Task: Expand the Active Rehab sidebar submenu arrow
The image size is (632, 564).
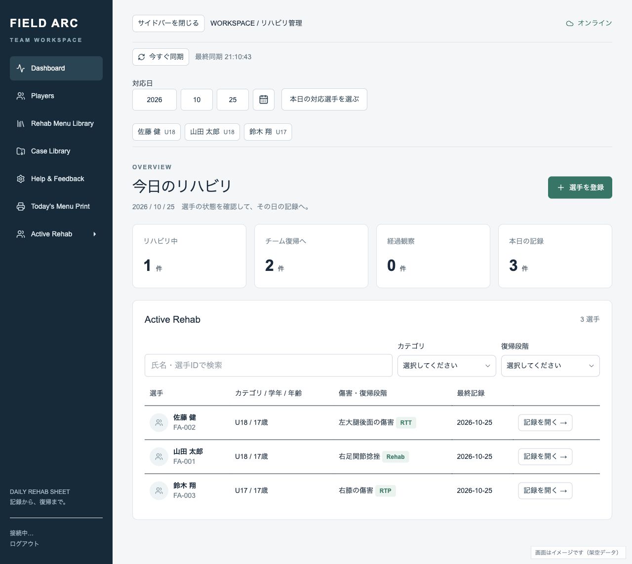Action: 94,234
